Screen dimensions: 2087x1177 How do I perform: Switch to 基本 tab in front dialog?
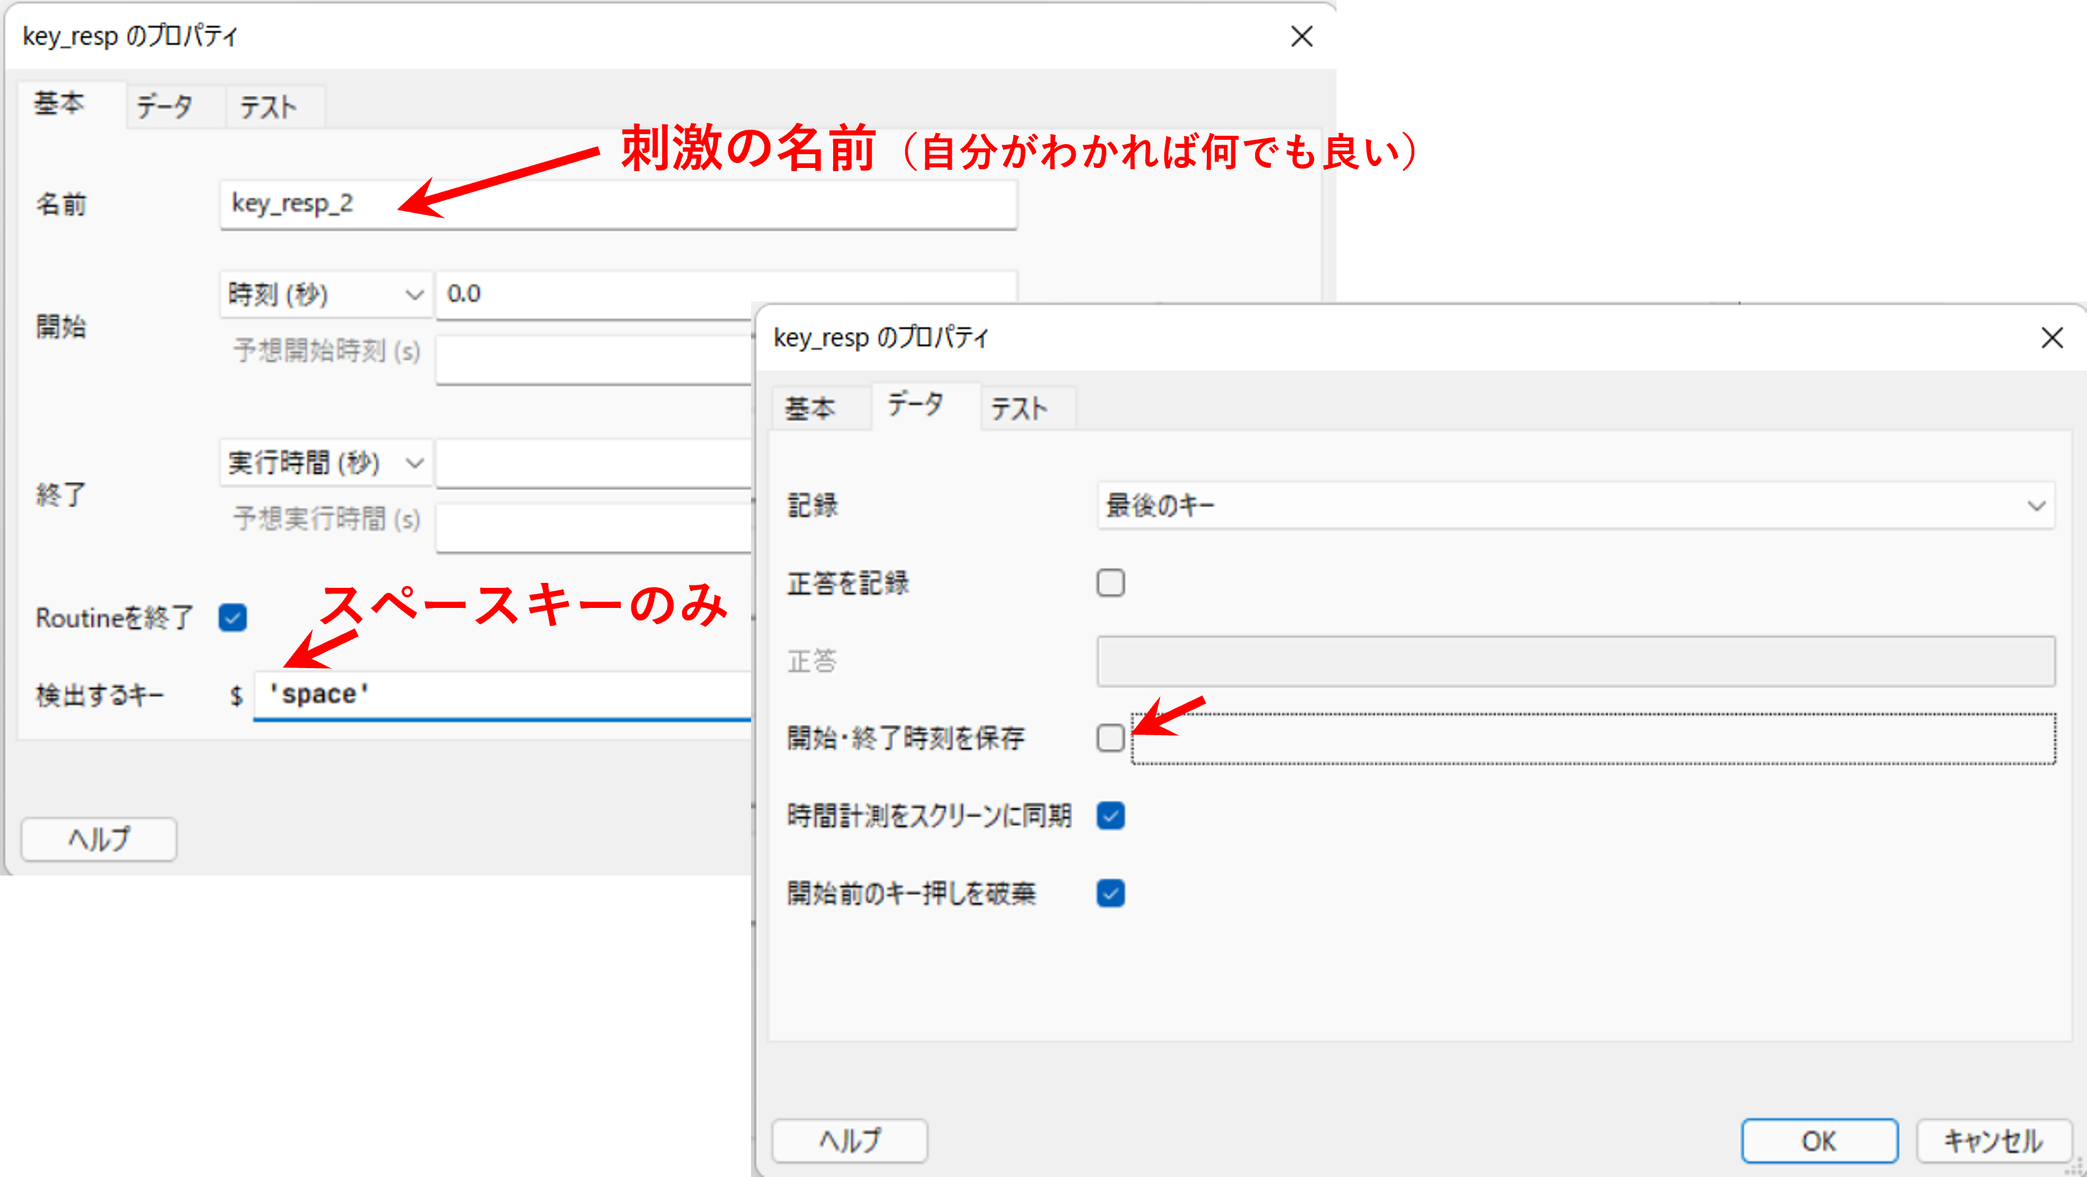[x=811, y=408]
